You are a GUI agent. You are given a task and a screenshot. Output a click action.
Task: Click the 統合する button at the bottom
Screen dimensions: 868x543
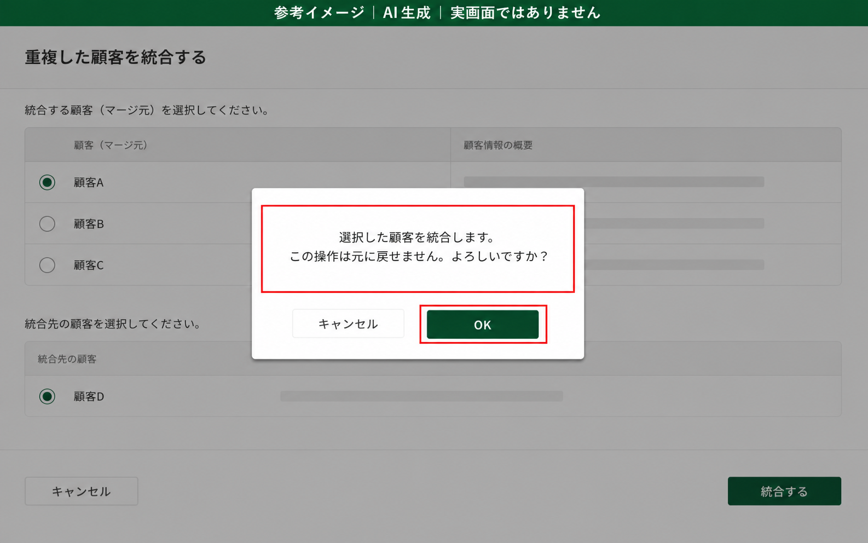click(784, 491)
